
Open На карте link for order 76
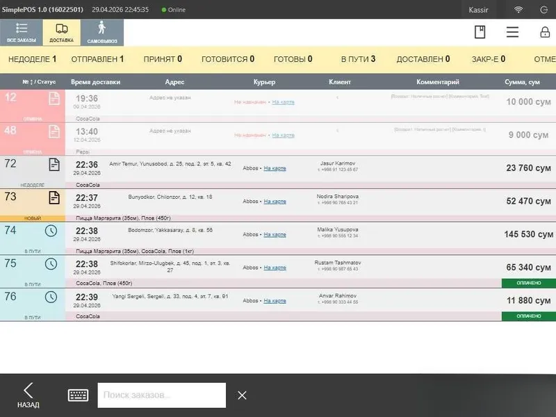pos(275,301)
